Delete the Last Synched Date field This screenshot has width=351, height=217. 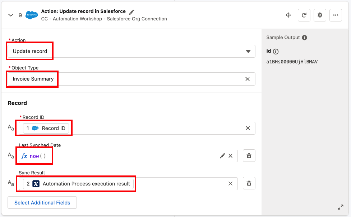click(x=249, y=156)
